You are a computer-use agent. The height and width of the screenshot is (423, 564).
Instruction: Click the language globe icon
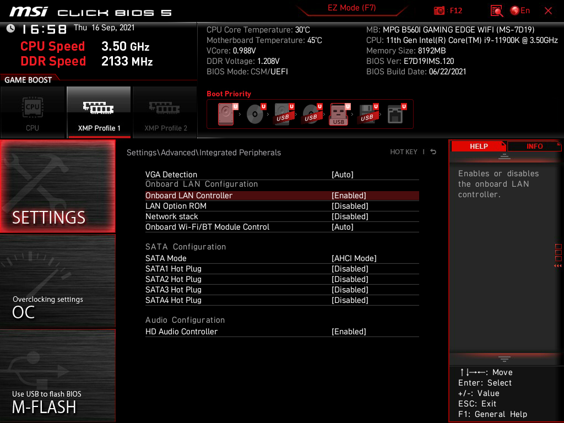[515, 11]
